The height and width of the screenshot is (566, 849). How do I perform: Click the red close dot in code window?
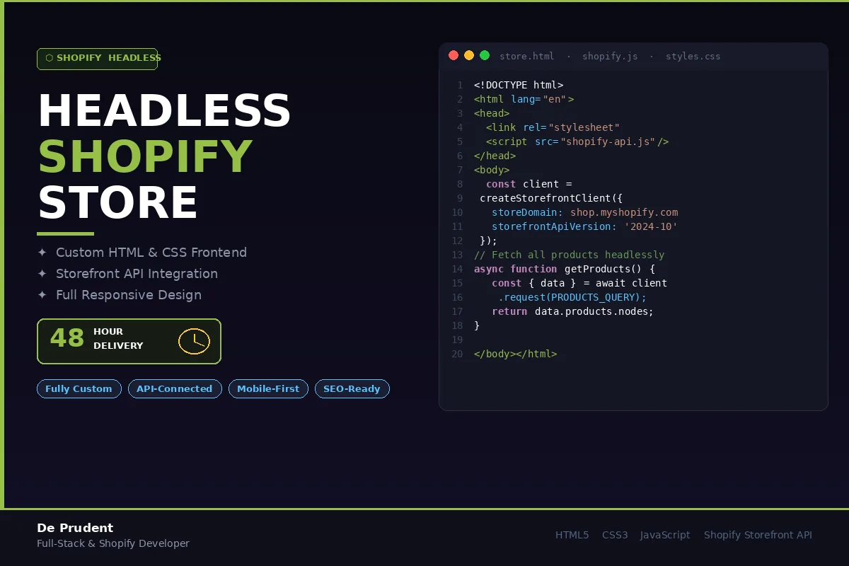tap(454, 55)
